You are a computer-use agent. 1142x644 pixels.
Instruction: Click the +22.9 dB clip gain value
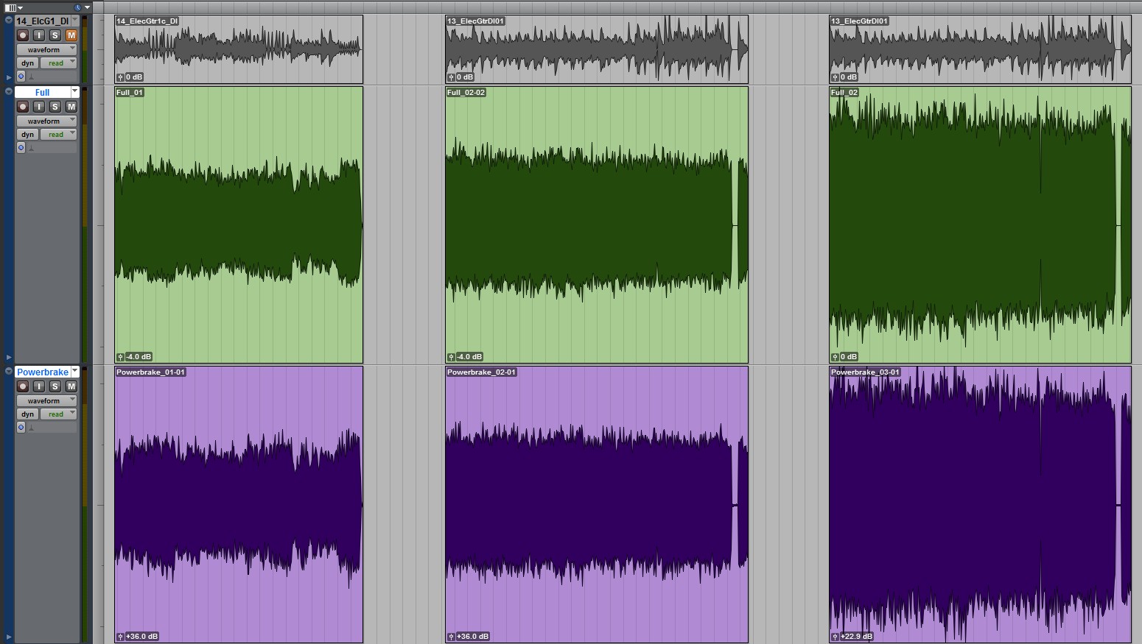tap(858, 637)
